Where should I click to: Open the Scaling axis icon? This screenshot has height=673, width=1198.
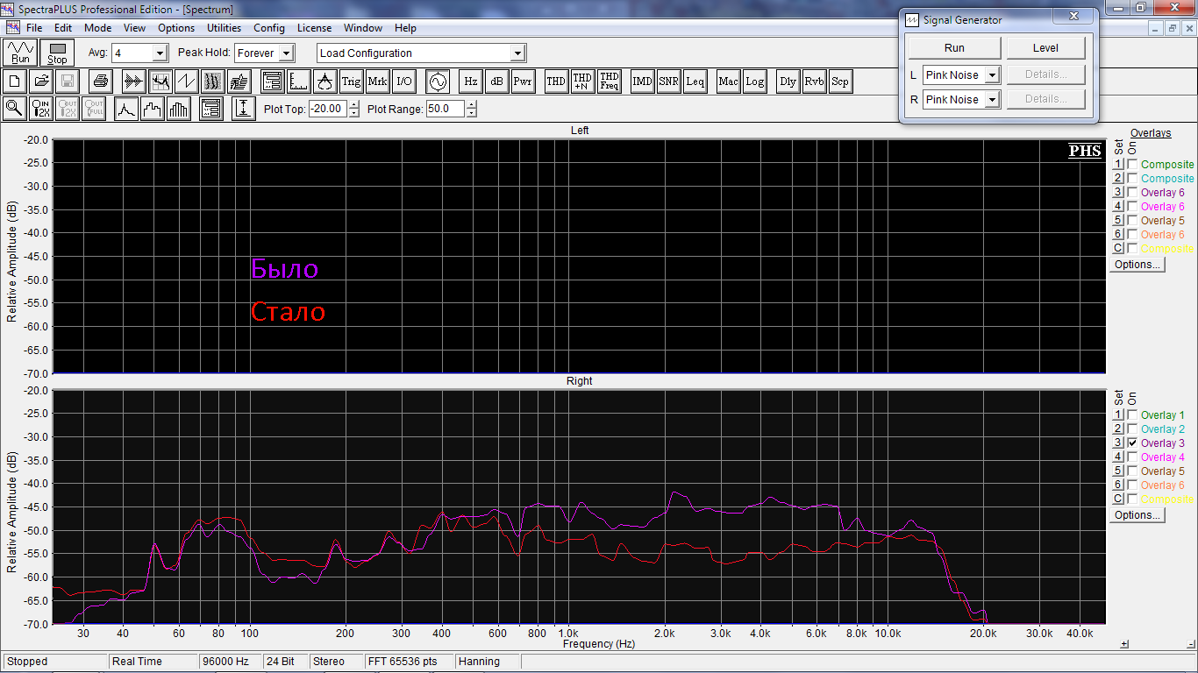(299, 81)
